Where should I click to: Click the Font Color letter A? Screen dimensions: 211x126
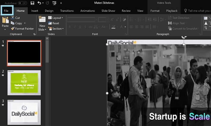click(121, 27)
